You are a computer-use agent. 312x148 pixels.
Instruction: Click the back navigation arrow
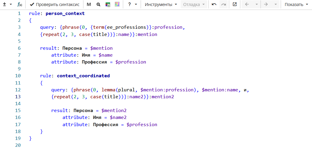point(247,4)
